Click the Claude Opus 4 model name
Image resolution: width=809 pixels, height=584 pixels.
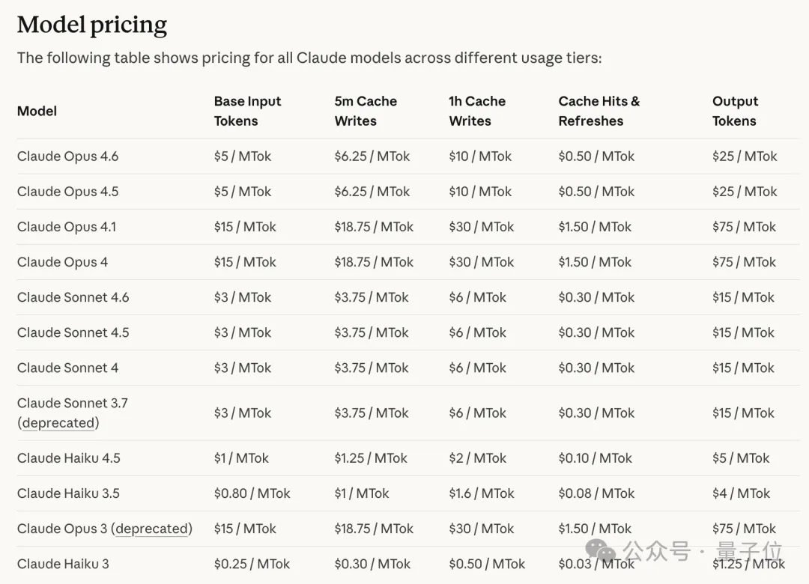click(x=62, y=262)
